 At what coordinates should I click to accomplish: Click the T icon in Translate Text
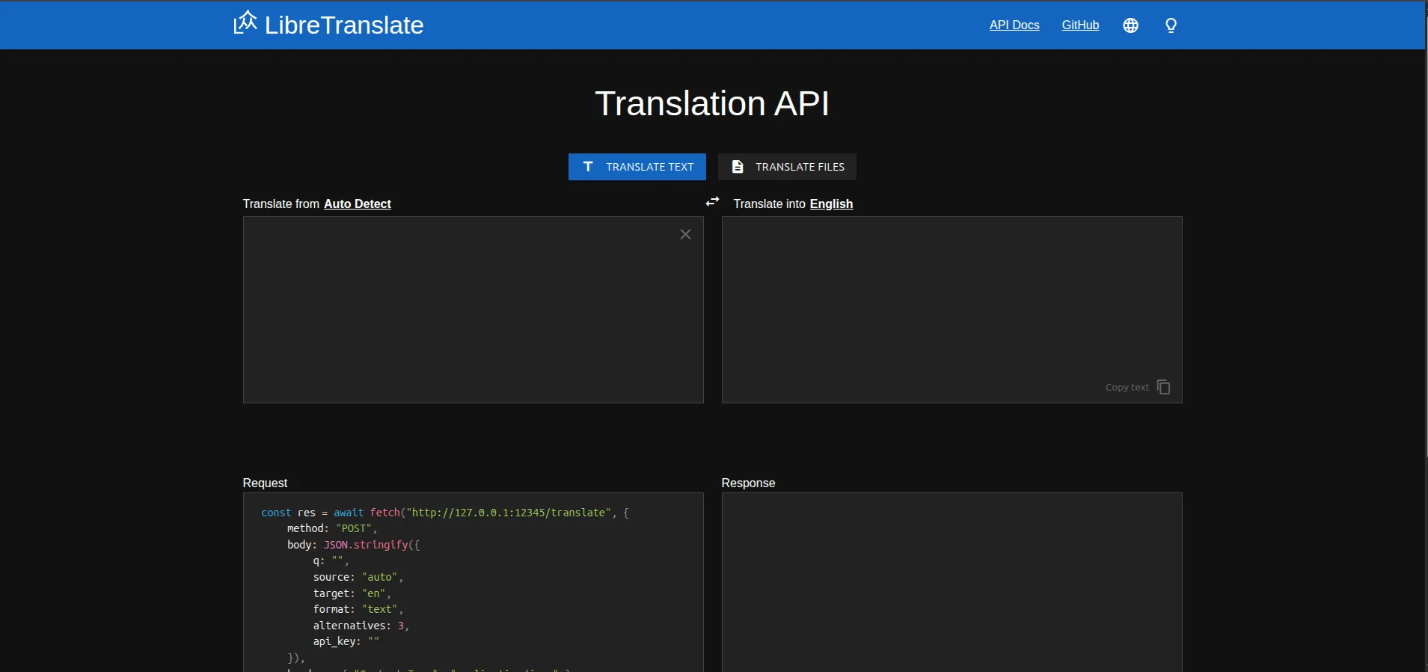[588, 166]
